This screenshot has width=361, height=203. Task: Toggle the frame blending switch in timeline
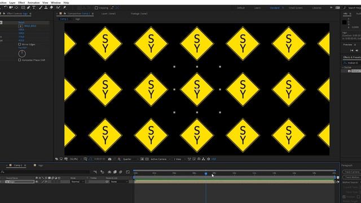pyautogui.click(x=115, y=172)
